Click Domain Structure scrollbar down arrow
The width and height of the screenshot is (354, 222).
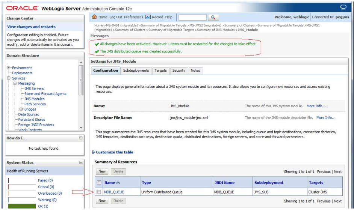point(81,128)
